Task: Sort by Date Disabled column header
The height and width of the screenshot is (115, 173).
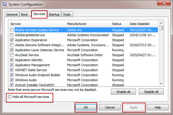Action: [x=143, y=24]
